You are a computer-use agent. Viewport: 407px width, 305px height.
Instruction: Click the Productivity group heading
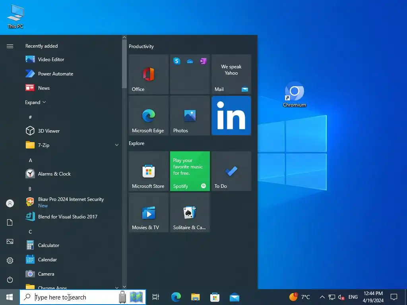coord(141,46)
